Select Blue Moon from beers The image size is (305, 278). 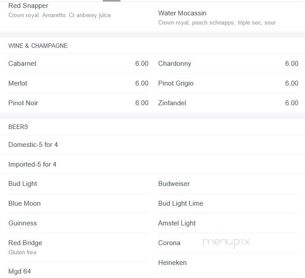(25, 203)
